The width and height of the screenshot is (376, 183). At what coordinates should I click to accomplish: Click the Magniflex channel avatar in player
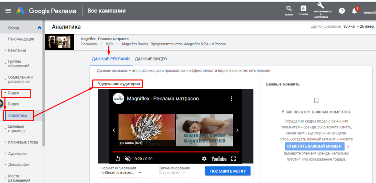point(118,99)
